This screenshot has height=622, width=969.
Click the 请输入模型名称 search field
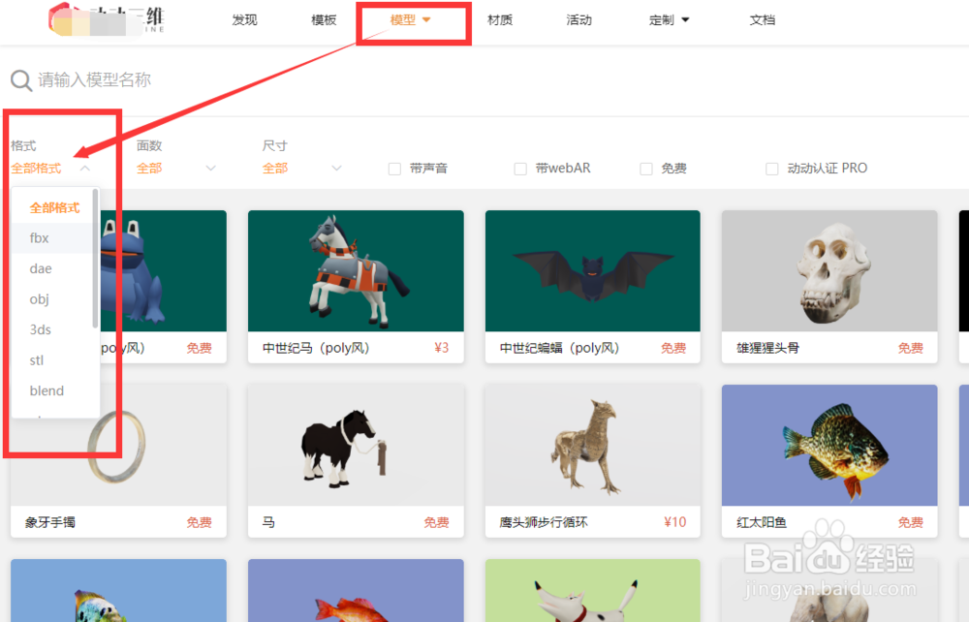point(94,80)
